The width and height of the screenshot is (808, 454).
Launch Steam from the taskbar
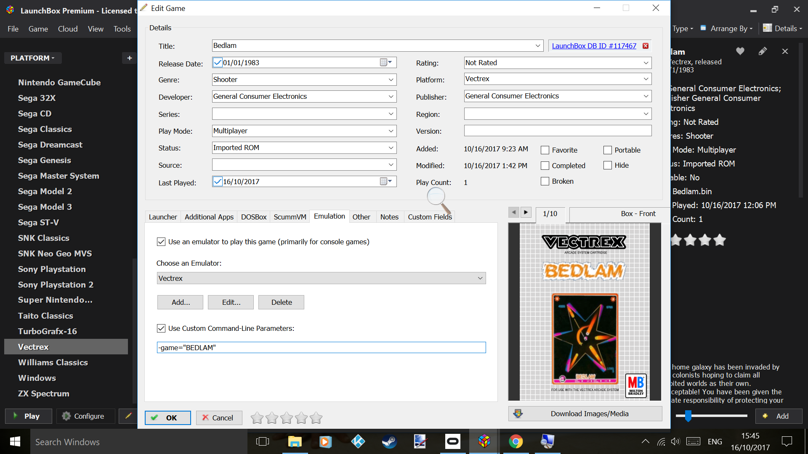[389, 441]
